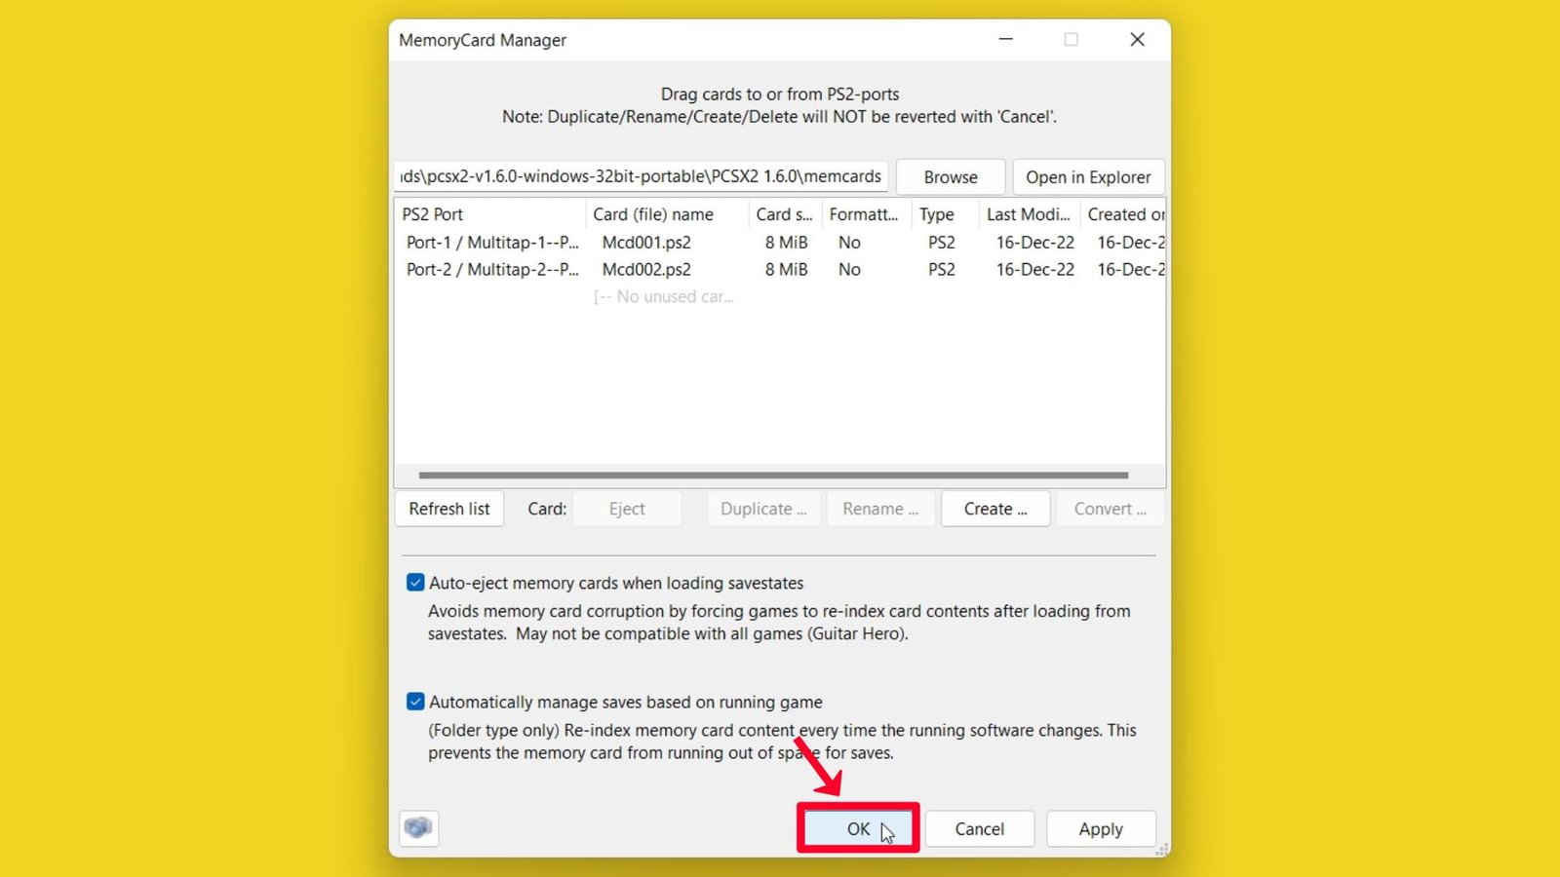Click the memcards folder path field
The height and width of the screenshot is (877, 1560).
point(641,176)
